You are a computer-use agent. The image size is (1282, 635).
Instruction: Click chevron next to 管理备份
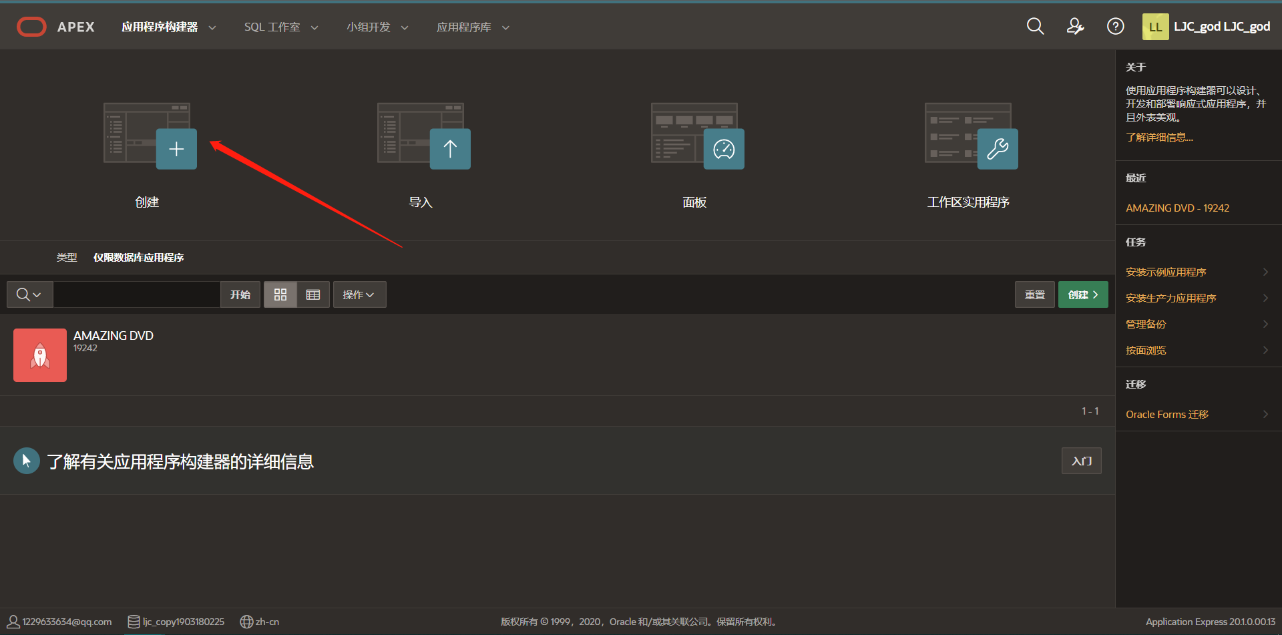point(1265,324)
